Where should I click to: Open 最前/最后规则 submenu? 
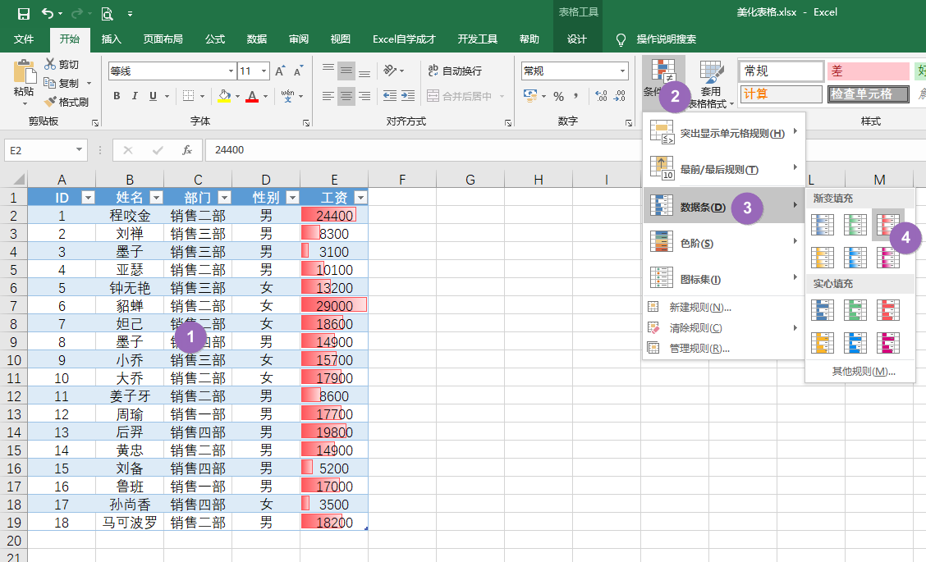pyautogui.click(x=724, y=169)
